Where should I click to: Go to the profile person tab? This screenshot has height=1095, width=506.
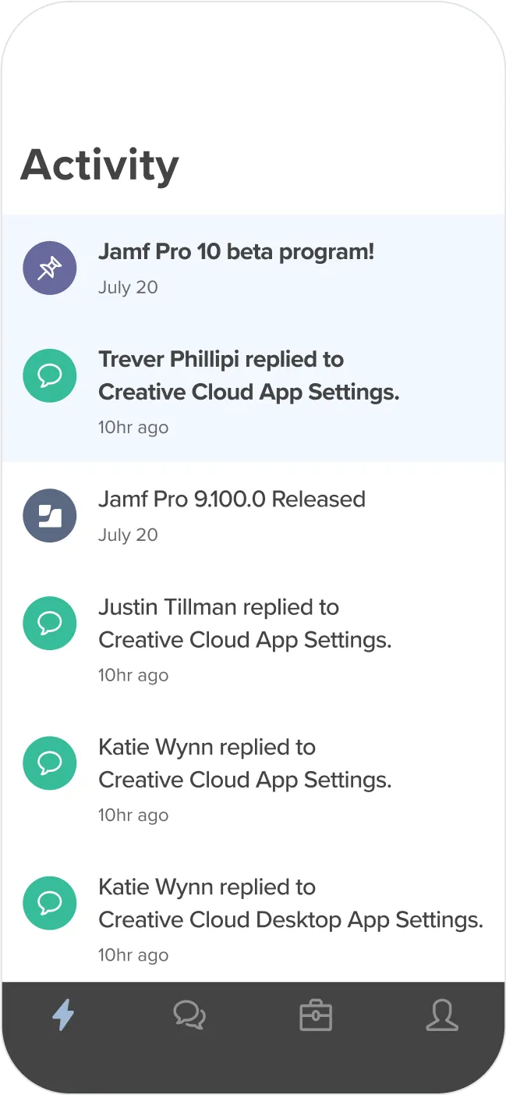[442, 1015]
